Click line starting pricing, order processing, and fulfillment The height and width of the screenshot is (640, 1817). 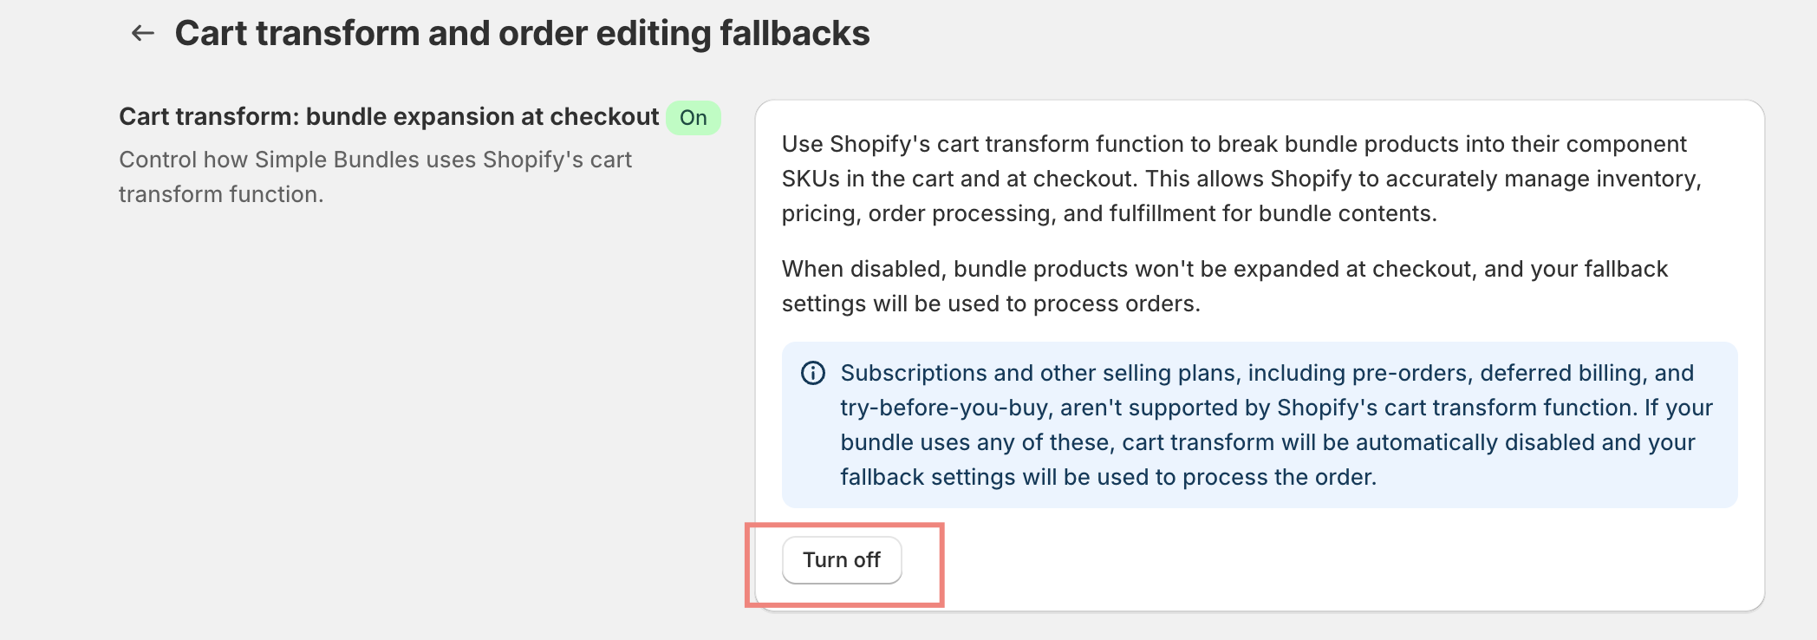pyautogui.click(x=1110, y=213)
